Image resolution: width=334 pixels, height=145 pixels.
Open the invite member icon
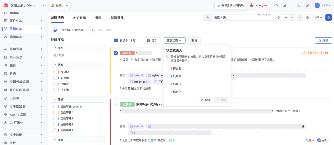click(x=298, y=6)
